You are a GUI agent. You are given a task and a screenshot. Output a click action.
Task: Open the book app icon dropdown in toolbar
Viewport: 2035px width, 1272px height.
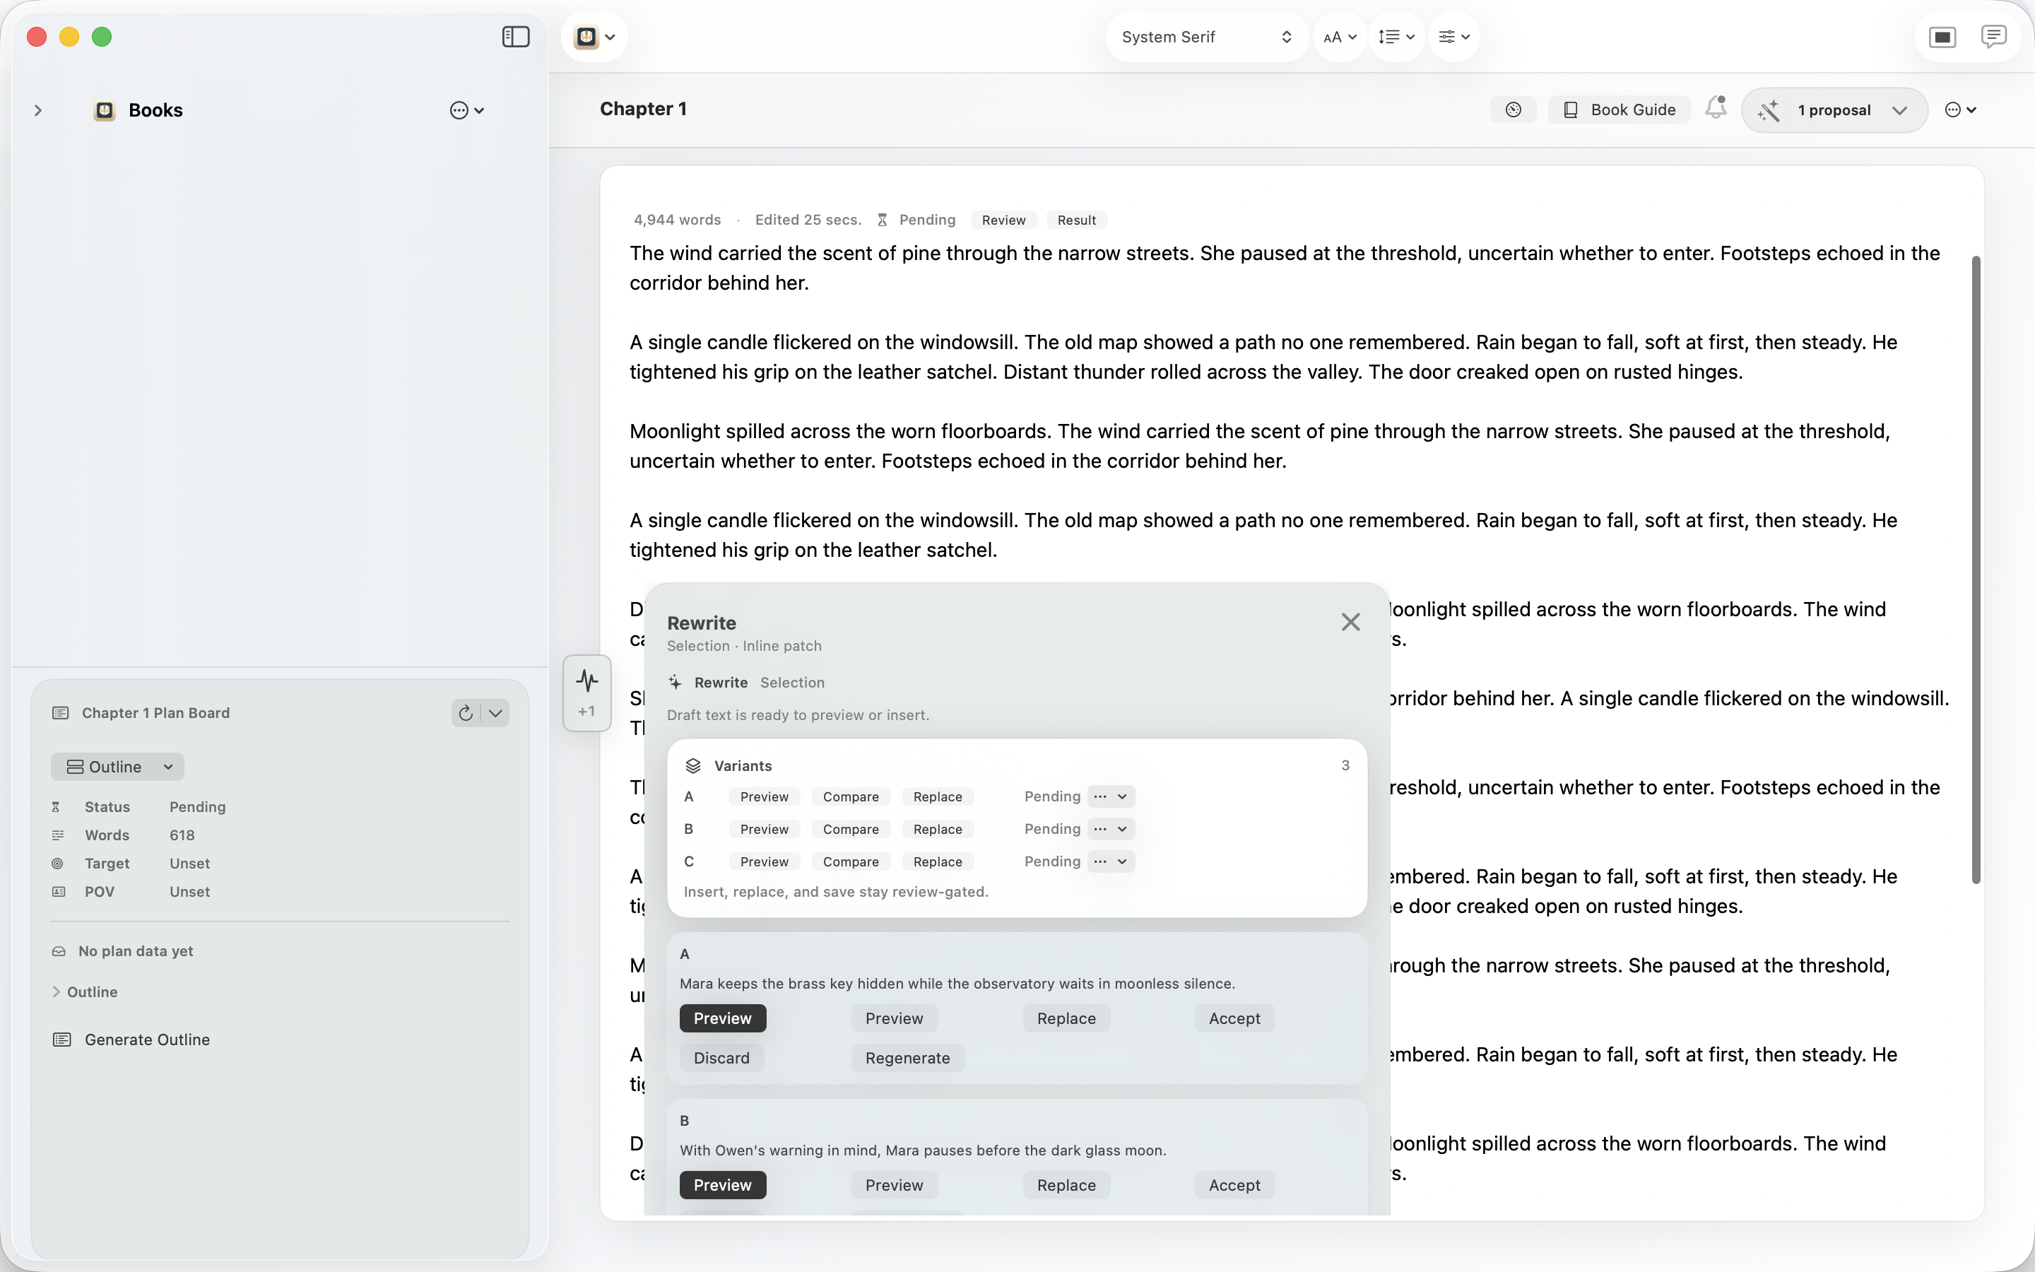594,37
